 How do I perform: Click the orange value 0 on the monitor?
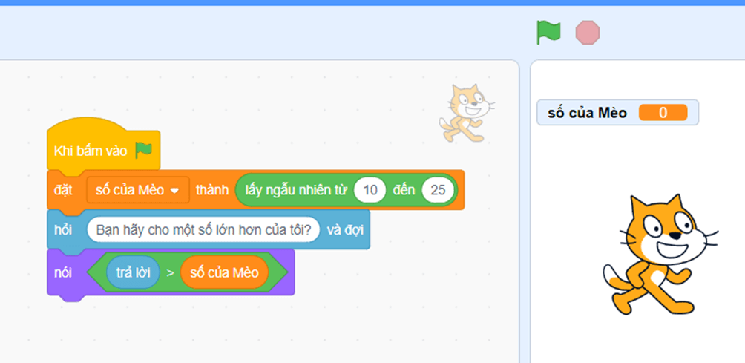click(663, 113)
